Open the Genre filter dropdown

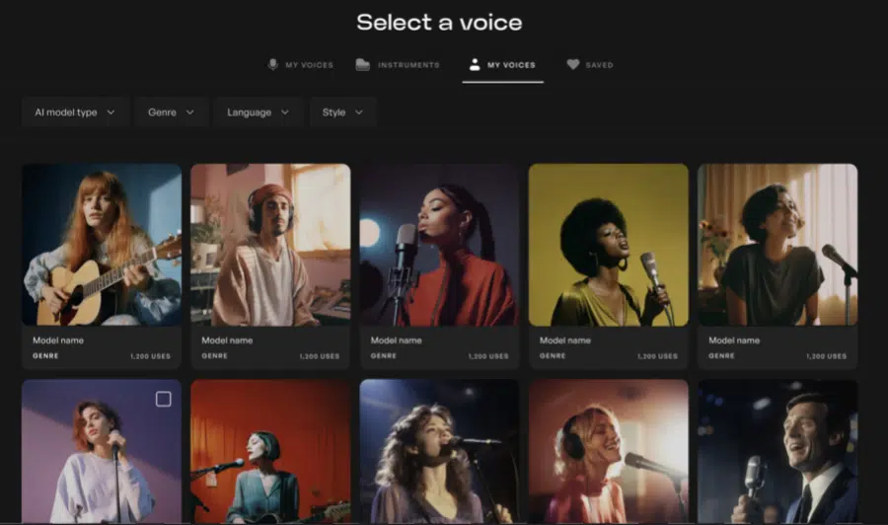coord(172,112)
